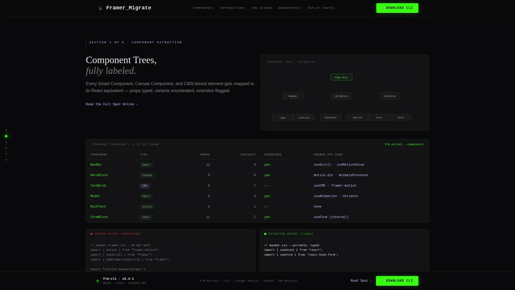Follow Read the Full Spec Online link

tap(112, 104)
